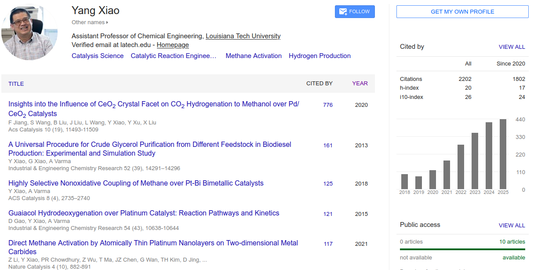Screen dimensions: 534x270
Task: Open the Hydrogen Production interest tag
Action: (320, 56)
